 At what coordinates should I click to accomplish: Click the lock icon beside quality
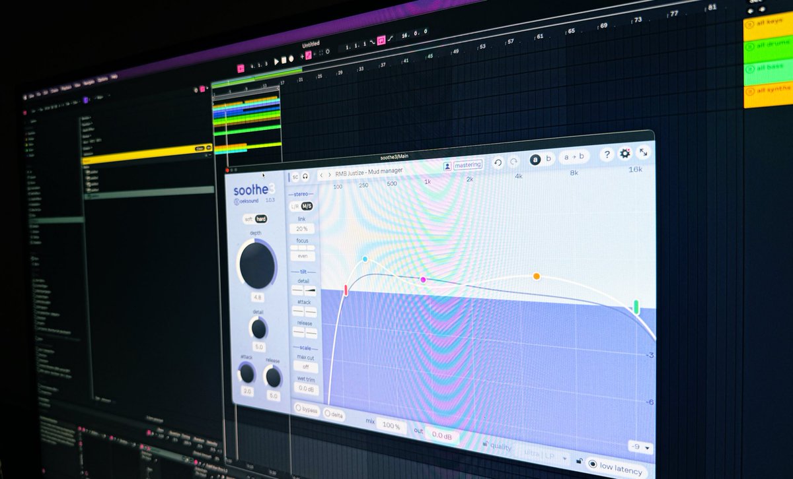pos(485,443)
